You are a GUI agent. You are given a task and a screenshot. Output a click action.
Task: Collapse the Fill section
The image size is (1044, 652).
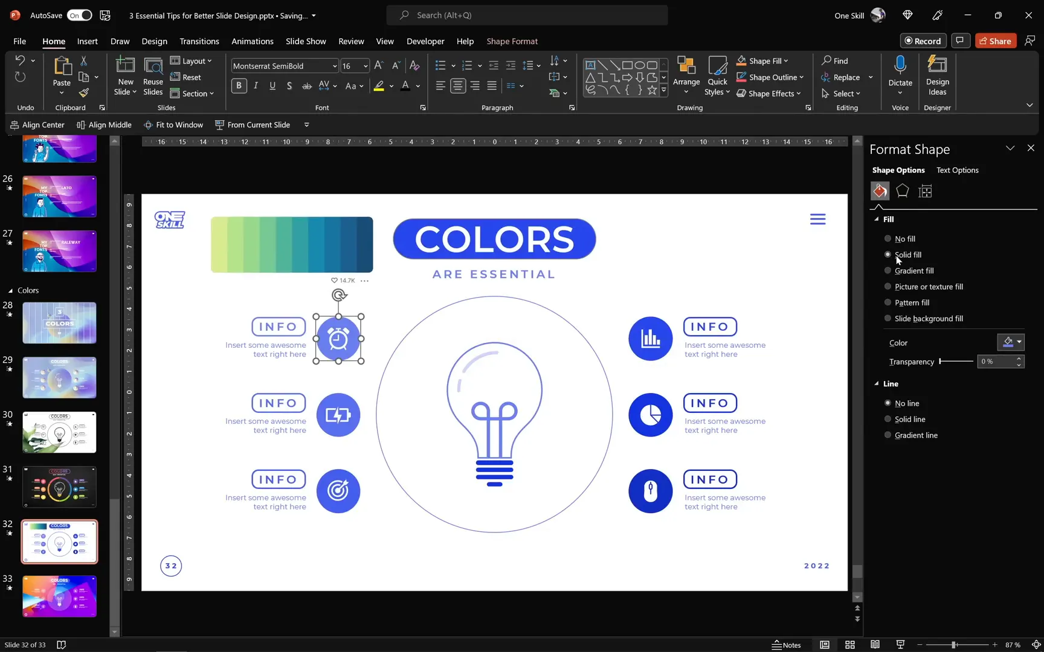tap(877, 219)
